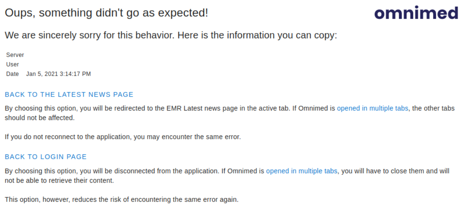Click the 'If you do not reconnect' paragraph
The width and height of the screenshot is (463, 206).
tap(123, 137)
